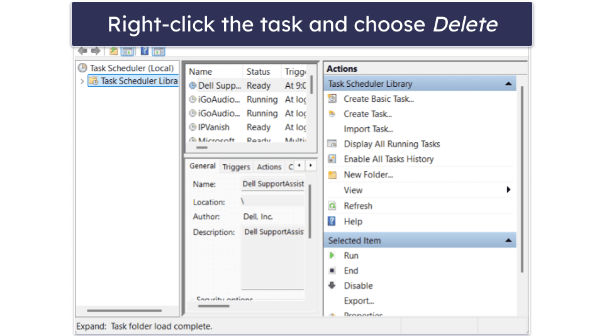Switch to the Actions tab in task details
Viewport: 604px width, 336px height.
[269, 167]
